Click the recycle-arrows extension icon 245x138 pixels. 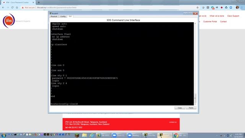pos(226,8)
